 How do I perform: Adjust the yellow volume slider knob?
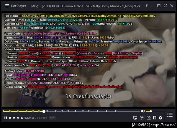pyautogui.click(x=151, y=111)
